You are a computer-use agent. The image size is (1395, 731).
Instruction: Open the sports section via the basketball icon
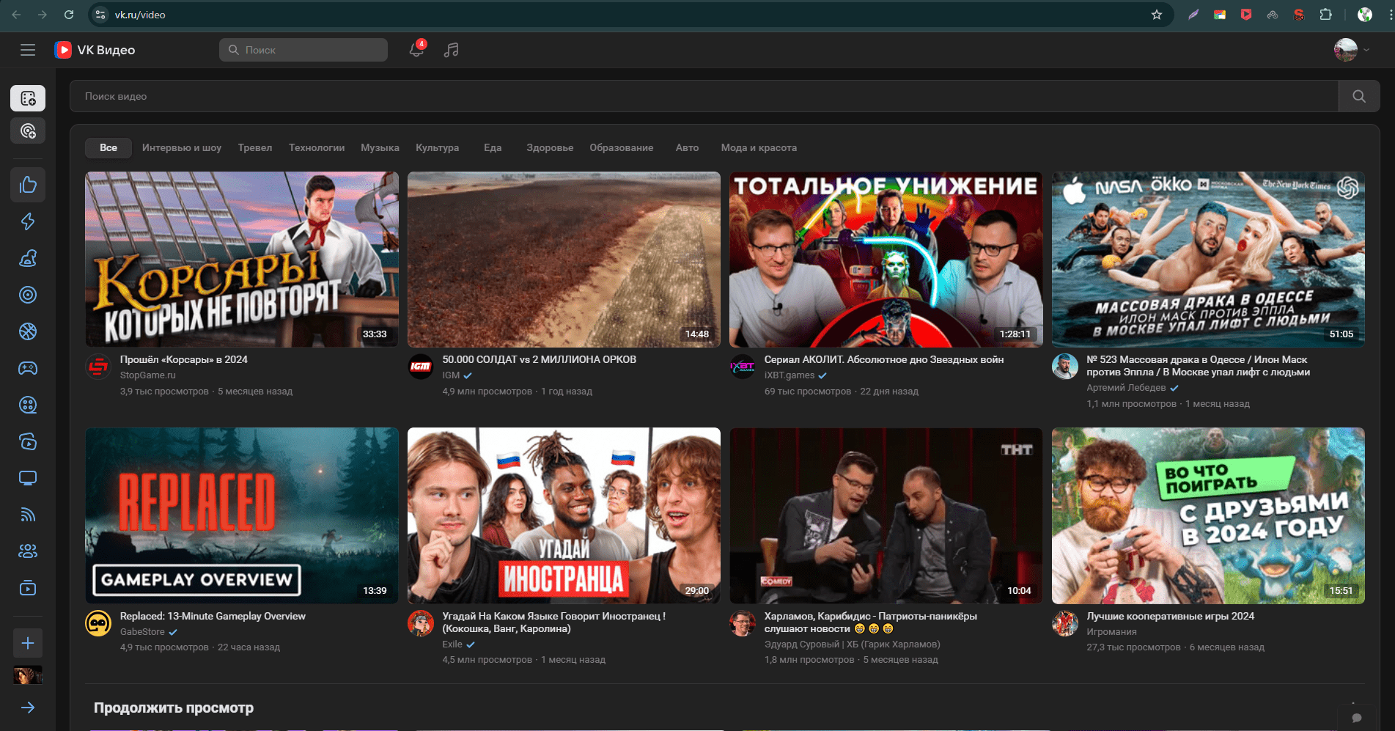(28, 331)
